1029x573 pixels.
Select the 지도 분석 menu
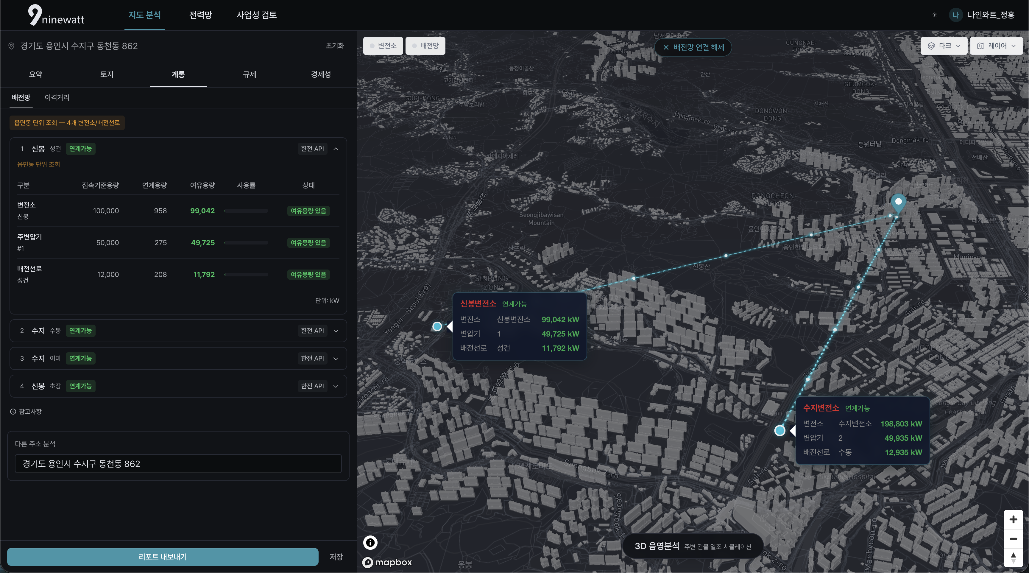coord(145,15)
